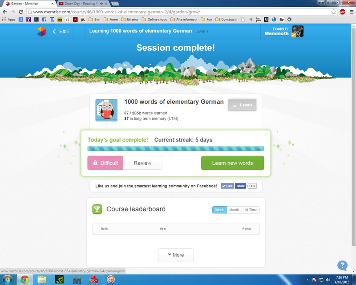Image resolution: width=356 pixels, height=285 pixels.
Task: Click Facebook Share button
Action: coord(240,186)
